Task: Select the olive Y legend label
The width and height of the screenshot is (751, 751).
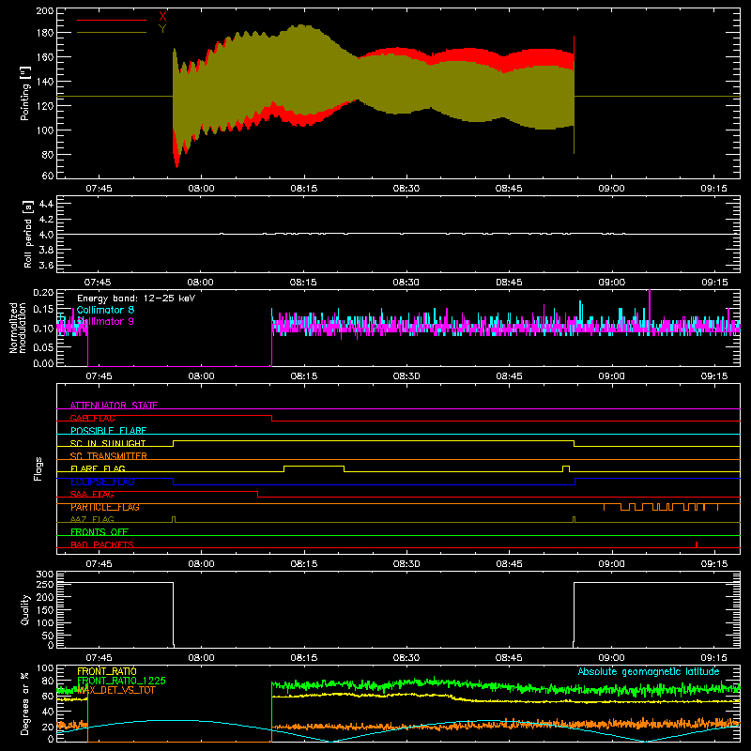Action: (x=162, y=29)
